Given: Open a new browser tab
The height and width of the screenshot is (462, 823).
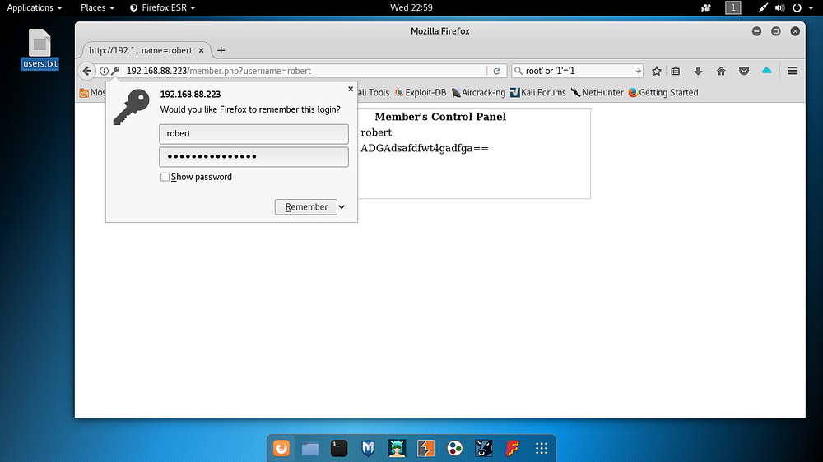Looking at the screenshot, I should (x=221, y=50).
